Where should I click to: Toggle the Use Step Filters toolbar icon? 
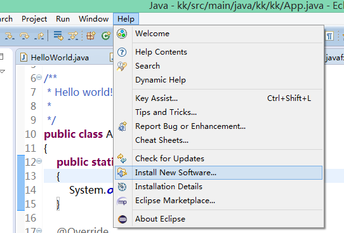pos(73,36)
